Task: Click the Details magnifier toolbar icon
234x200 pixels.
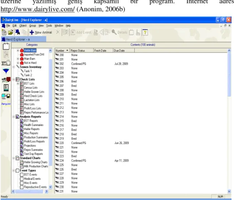Action: (x=114, y=32)
